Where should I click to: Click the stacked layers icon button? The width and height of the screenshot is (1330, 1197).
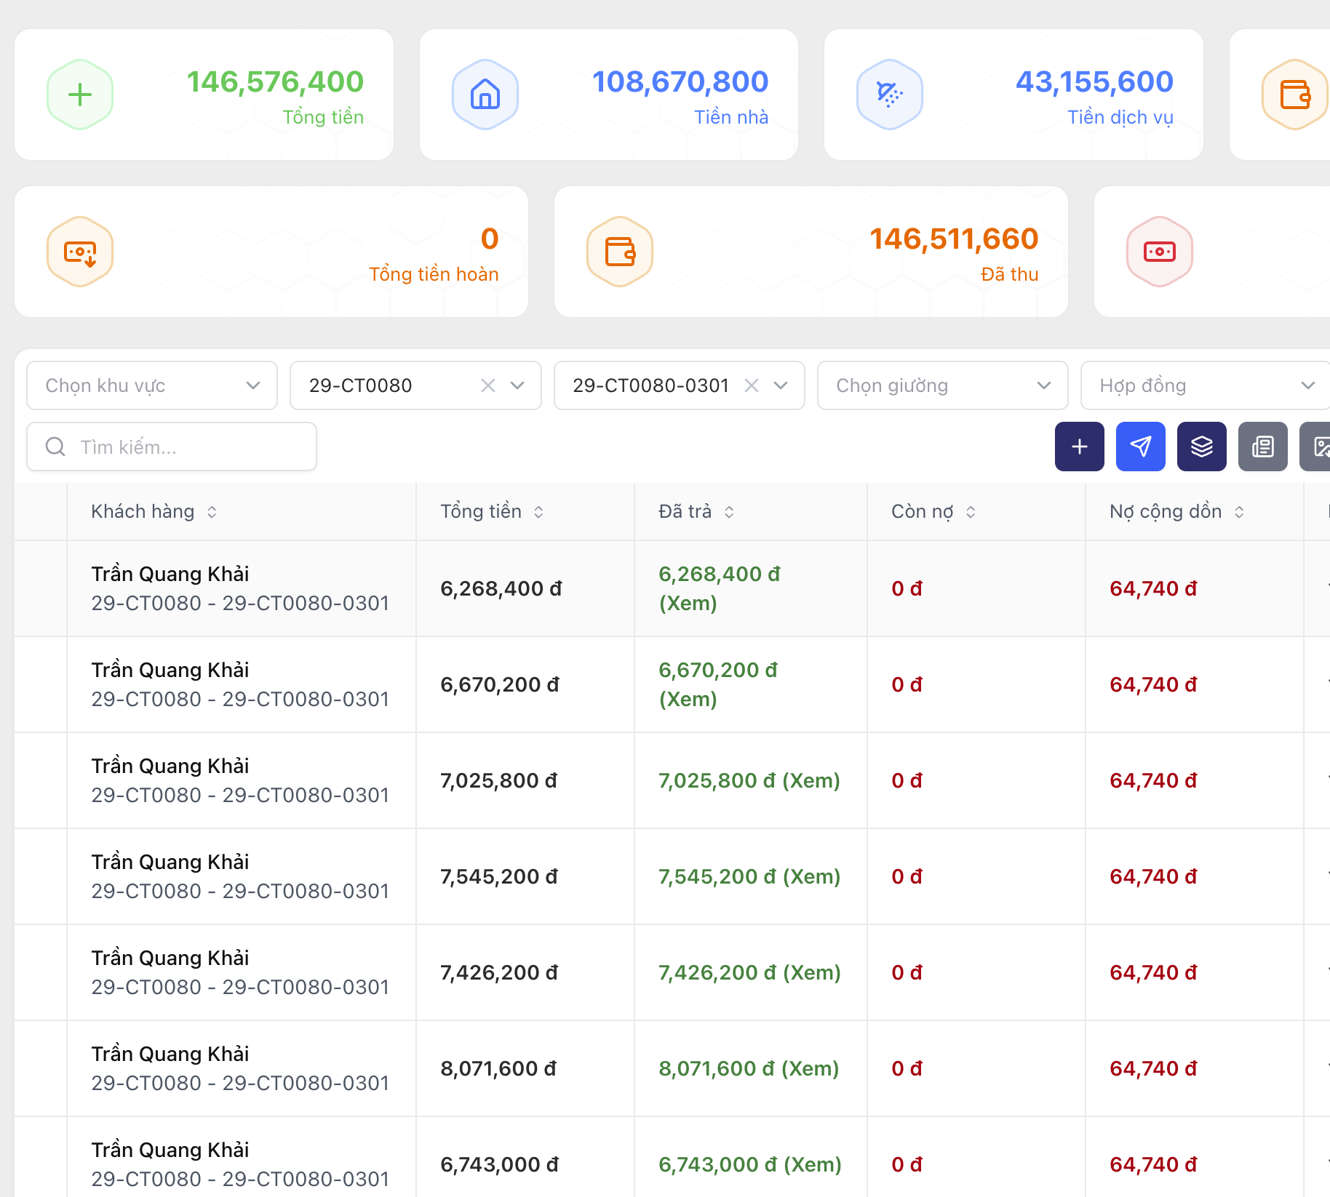pos(1201,447)
